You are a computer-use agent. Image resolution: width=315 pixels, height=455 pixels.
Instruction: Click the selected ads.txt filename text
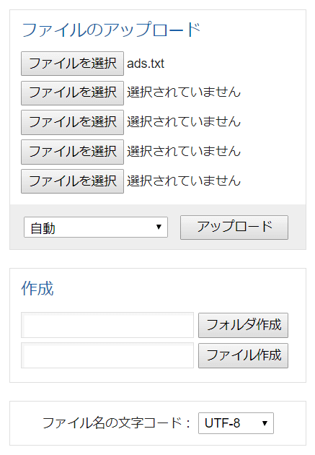click(x=146, y=64)
